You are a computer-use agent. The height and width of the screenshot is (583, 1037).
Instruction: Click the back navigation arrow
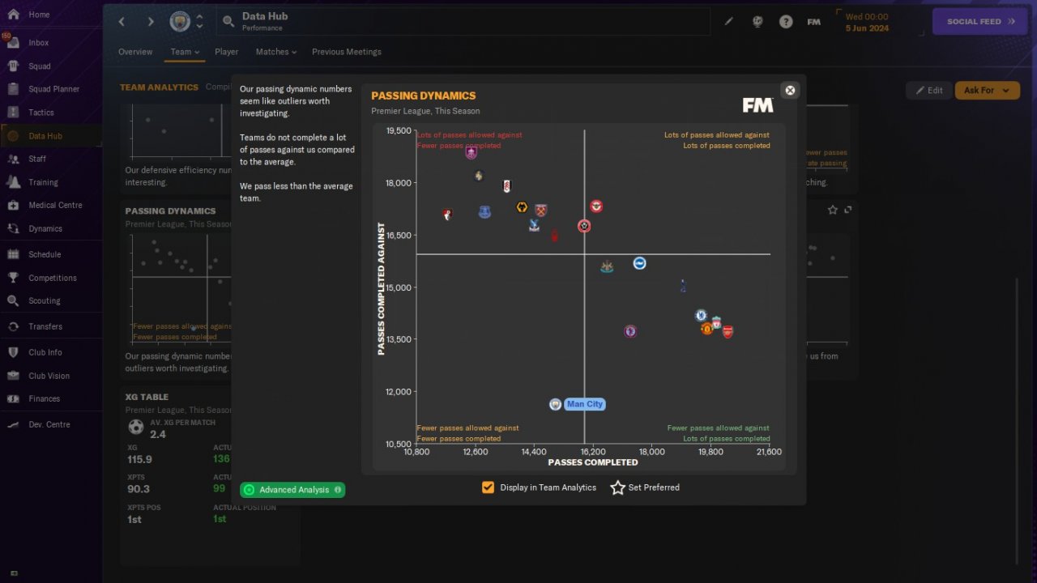pyautogui.click(x=122, y=22)
